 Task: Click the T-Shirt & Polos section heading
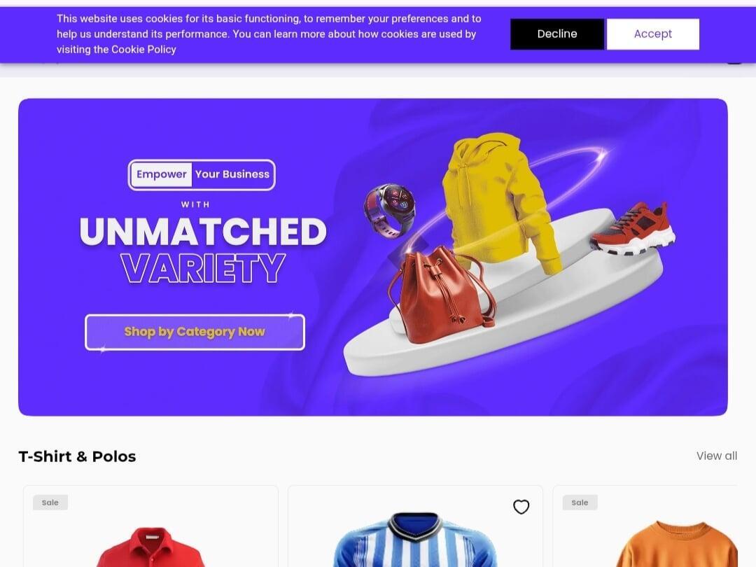pos(77,456)
